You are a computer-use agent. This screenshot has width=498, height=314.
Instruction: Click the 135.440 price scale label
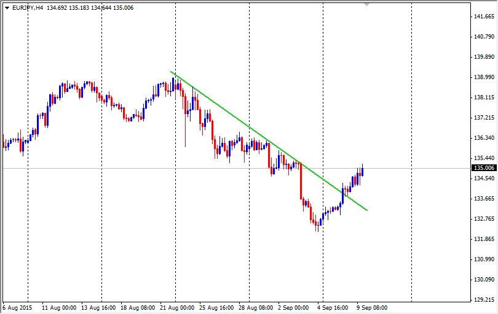(484, 158)
